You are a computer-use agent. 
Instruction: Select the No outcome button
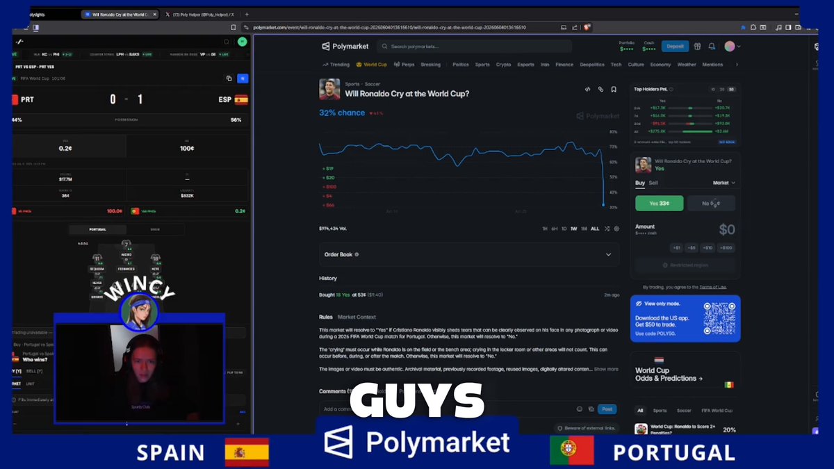pyautogui.click(x=711, y=203)
